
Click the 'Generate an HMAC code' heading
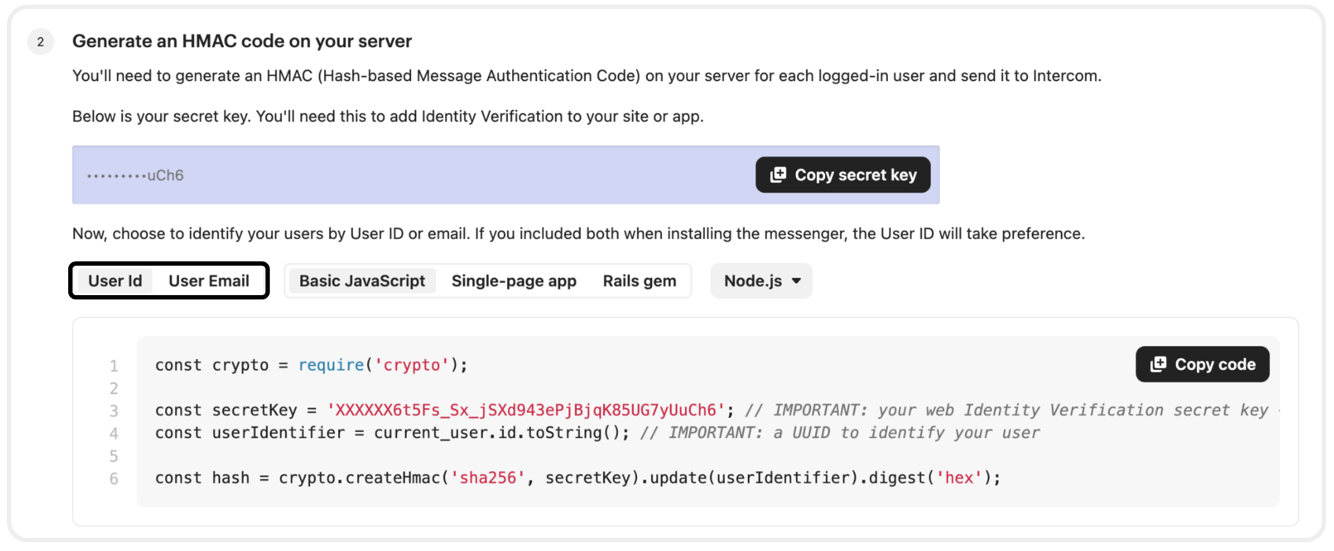coord(242,41)
